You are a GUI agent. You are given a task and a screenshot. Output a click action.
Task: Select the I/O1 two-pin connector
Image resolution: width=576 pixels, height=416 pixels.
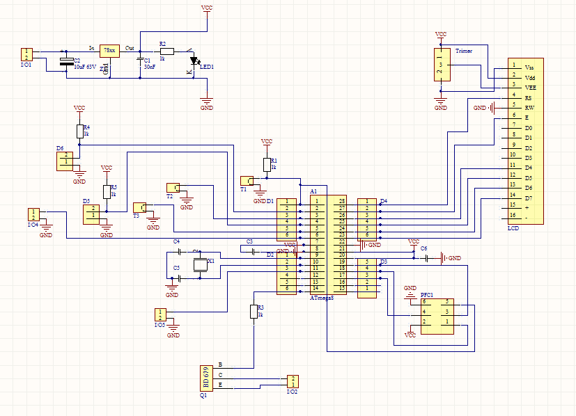(27, 55)
